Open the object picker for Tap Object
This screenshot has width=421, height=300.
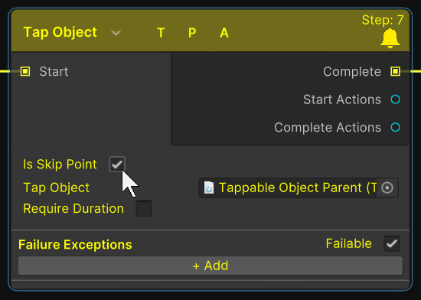pos(387,187)
